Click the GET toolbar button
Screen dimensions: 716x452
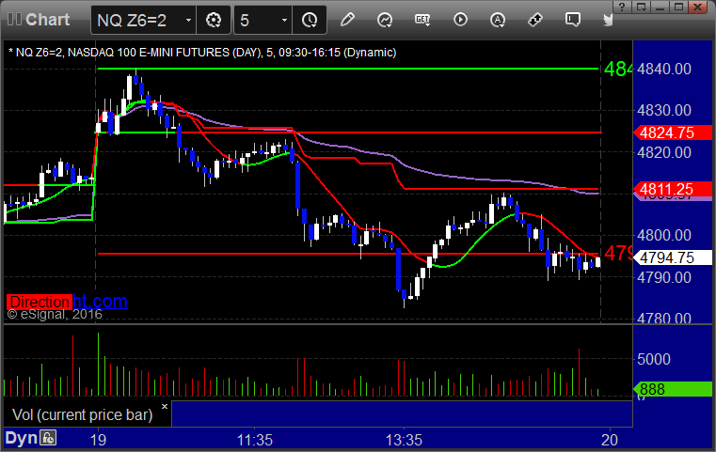[422, 20]
